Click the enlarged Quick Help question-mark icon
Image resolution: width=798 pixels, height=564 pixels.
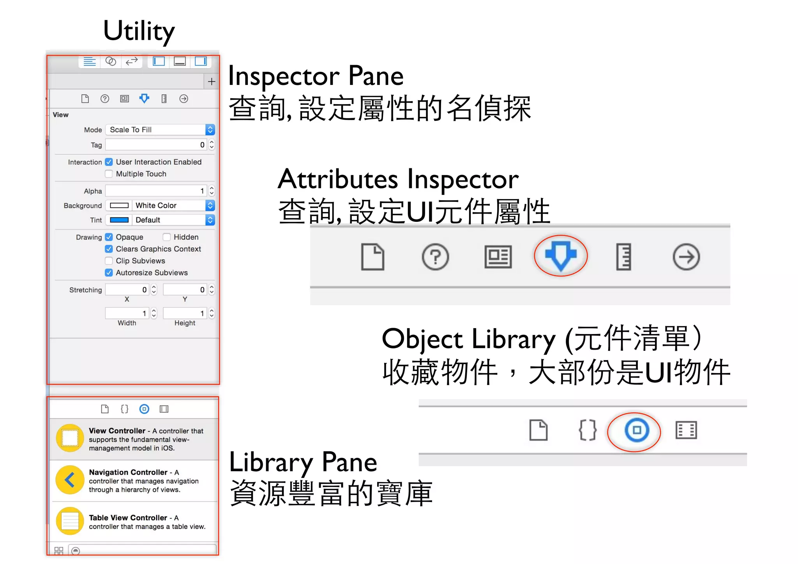point(436,257)
